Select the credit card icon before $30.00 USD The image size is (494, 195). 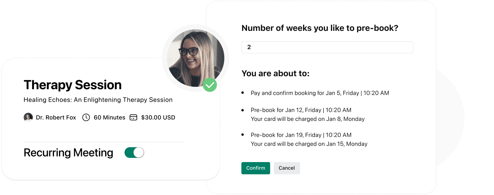click(134, 118)
